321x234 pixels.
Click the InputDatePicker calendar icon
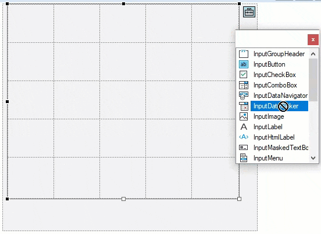tap(244, 106)
